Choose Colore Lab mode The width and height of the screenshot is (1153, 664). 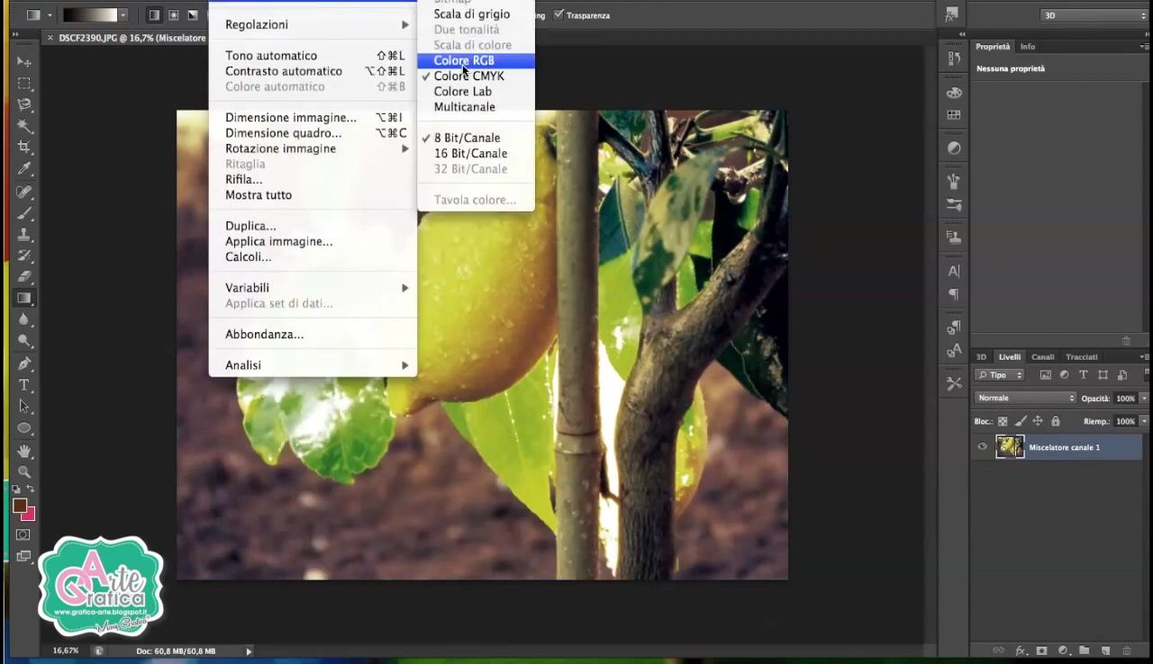[x=476, y=92]
